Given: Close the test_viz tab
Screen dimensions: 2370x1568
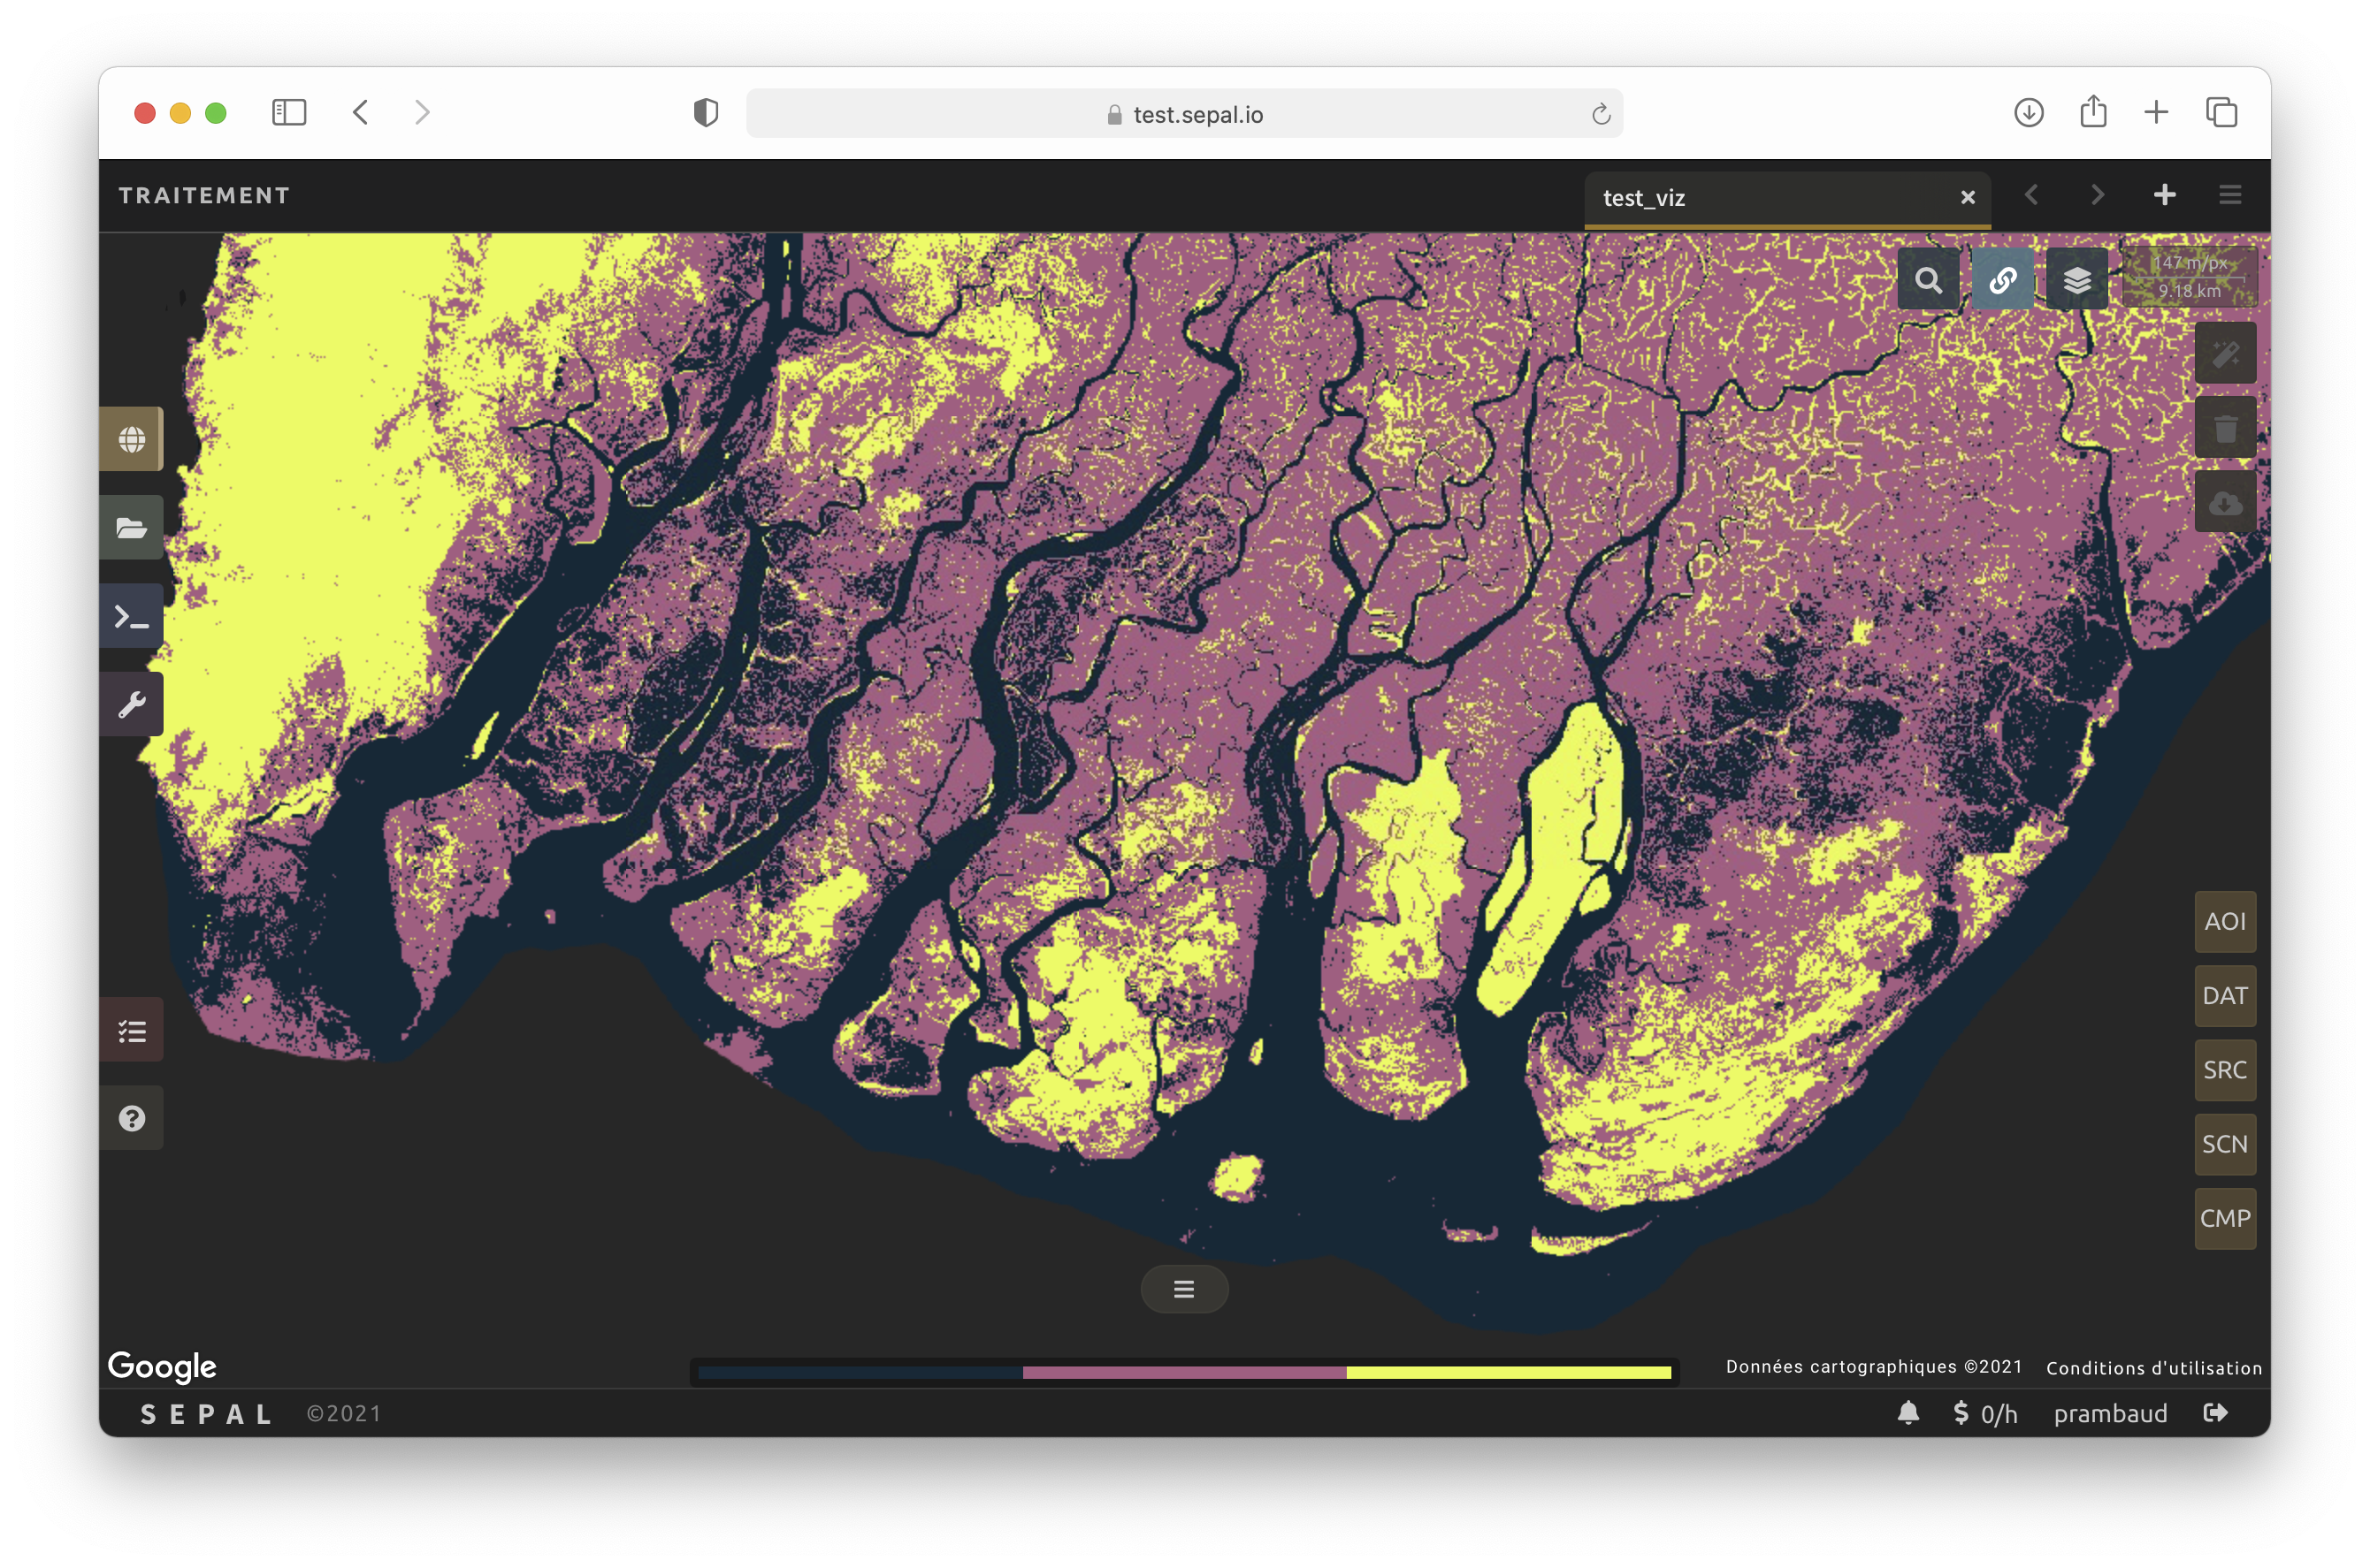Looking at the screenshot, I should tap(1968, 197).
